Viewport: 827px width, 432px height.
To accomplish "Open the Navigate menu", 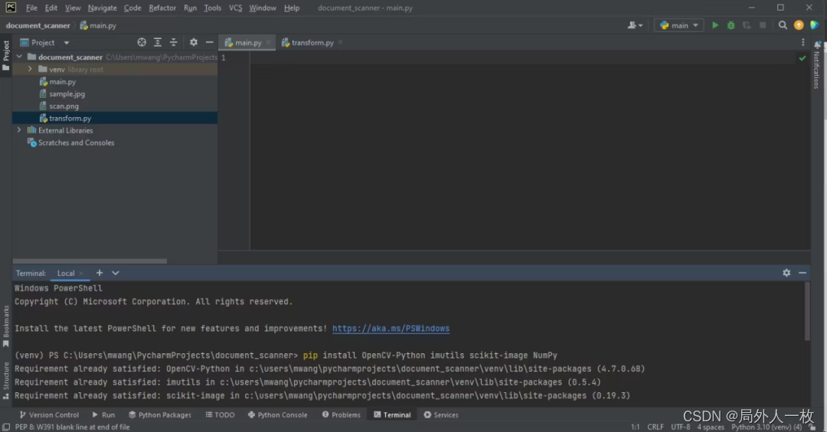I will click(103, 8).
